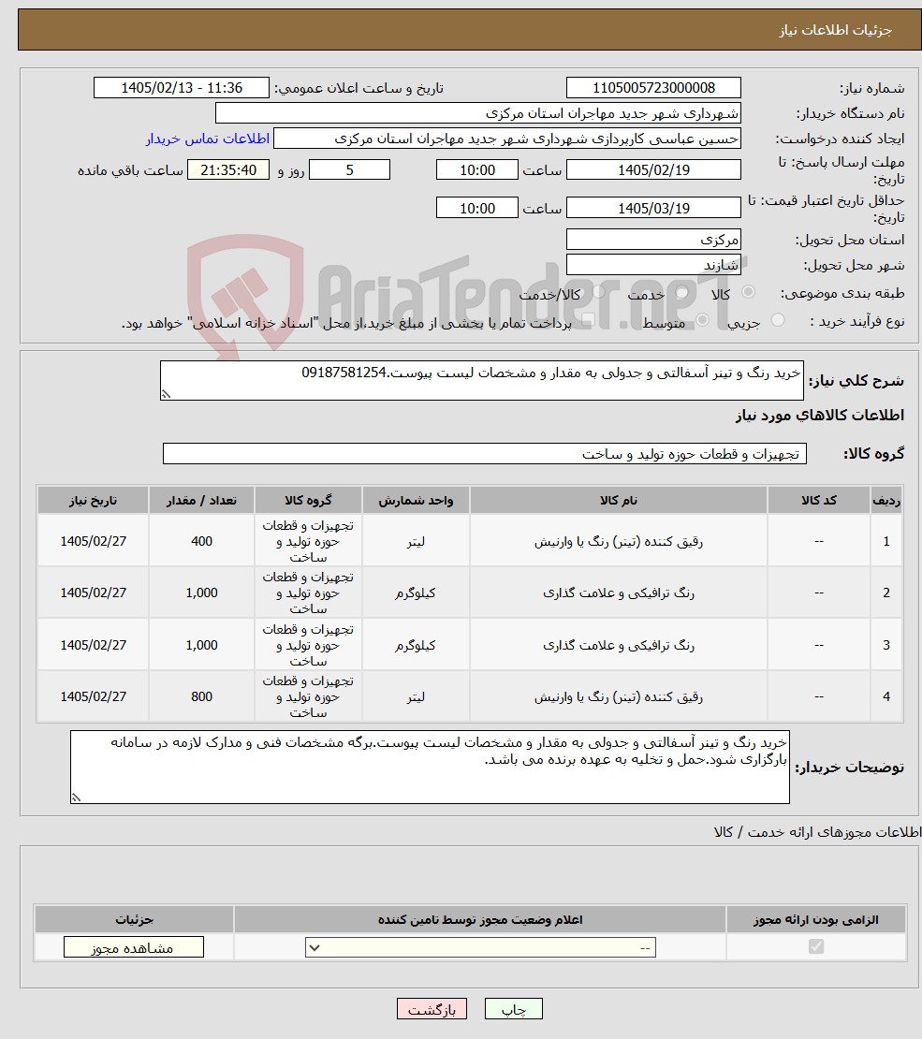
Task: Click need date 1405/02/27 in row 4
Action: point(93,697)
